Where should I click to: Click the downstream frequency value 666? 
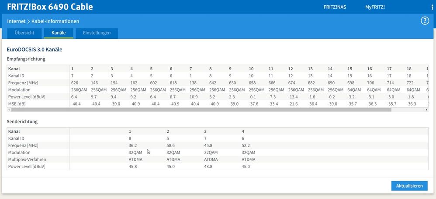[x=272, y=83]
